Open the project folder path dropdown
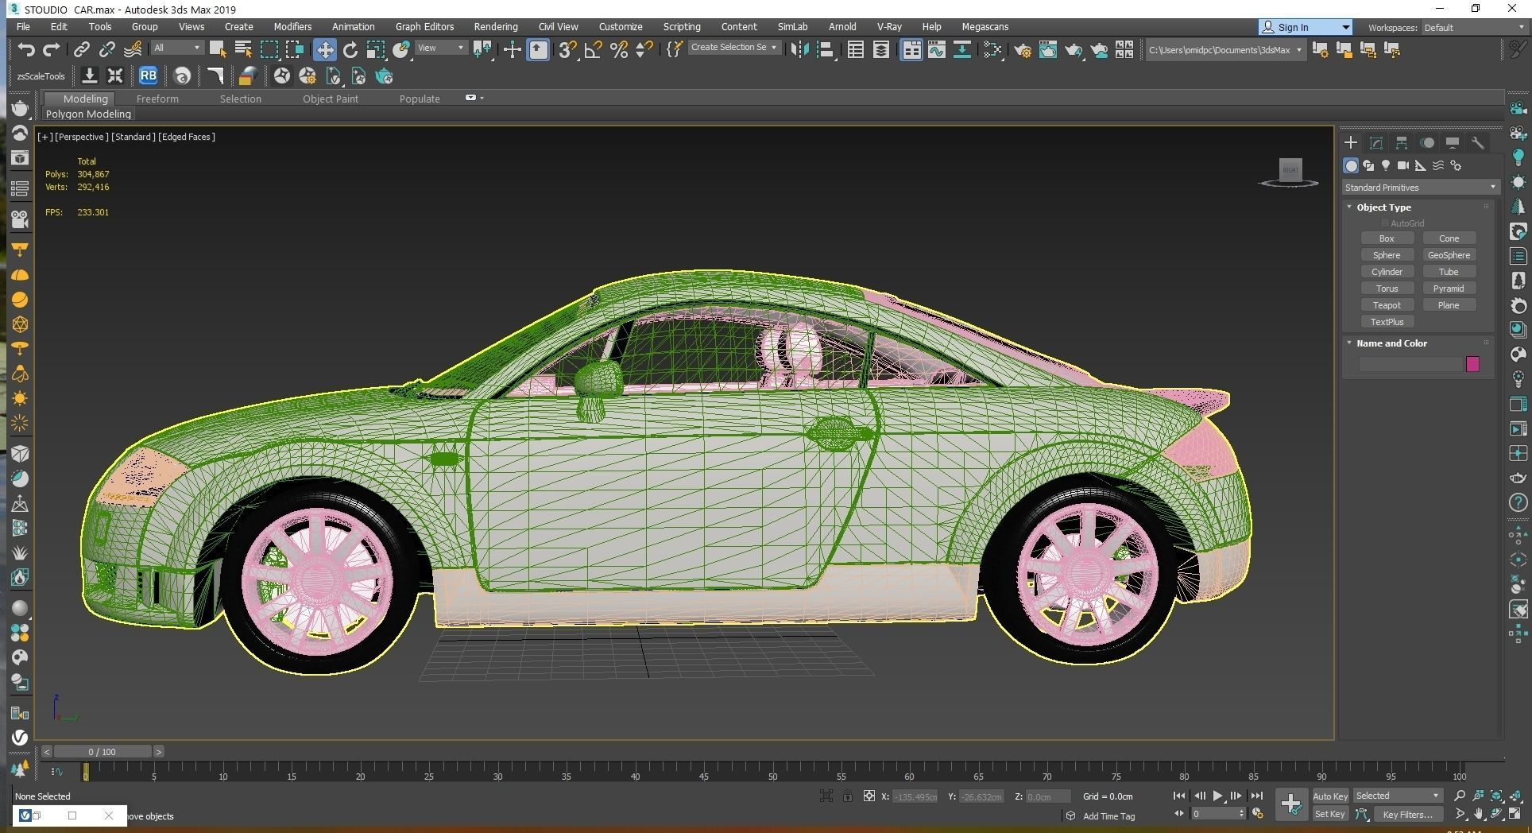This screenshot has height=833, width=1532. (1225, 50)
